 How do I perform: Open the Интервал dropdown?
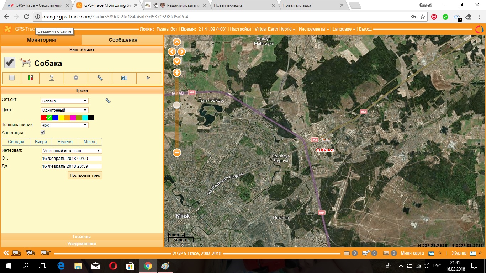(72, 151)
